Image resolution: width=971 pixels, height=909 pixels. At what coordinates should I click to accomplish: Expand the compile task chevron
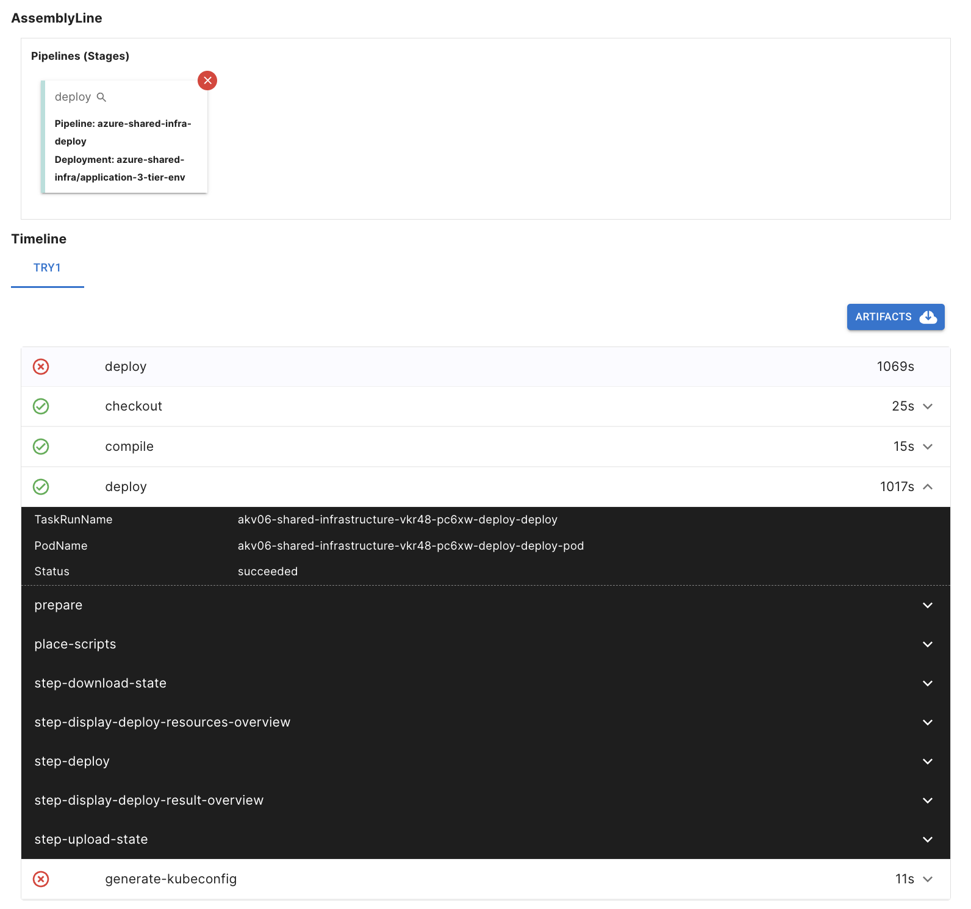(x=928, y=447)
